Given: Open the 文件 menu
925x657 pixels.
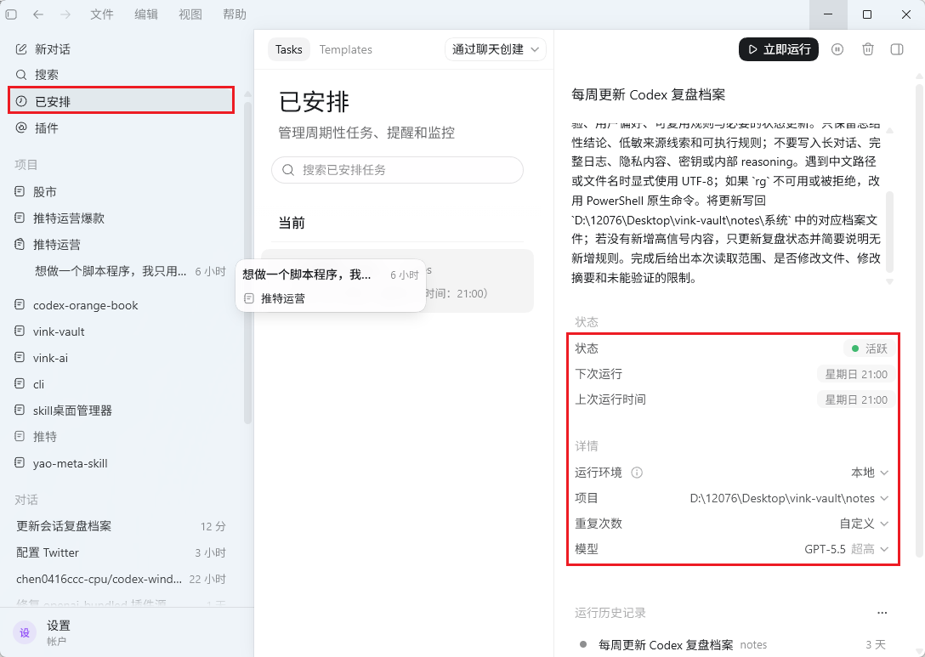Looking at the screenshot, I should coord(101,14).
